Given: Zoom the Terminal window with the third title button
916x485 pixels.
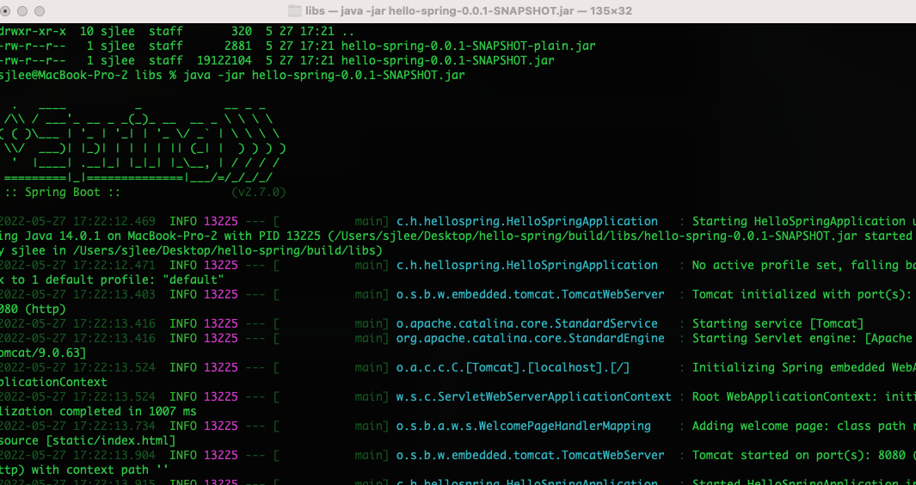Looking at the screenshot, I should click(x=40, y=11).
